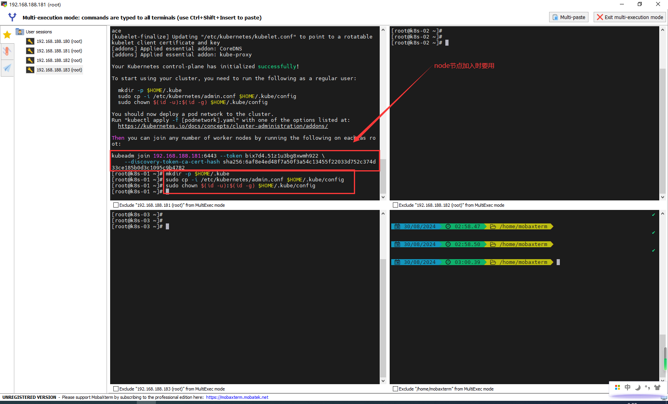This screenshot has height=404, width=668.
Task: Click the User sessions folder icon
Action: point(19,32)
